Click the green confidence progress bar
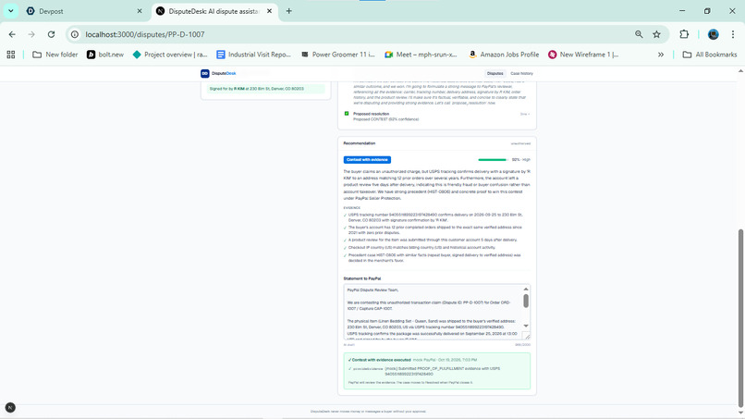Viewport: 745px width, 419px height. pyautogui.click(x=493, y=160)
